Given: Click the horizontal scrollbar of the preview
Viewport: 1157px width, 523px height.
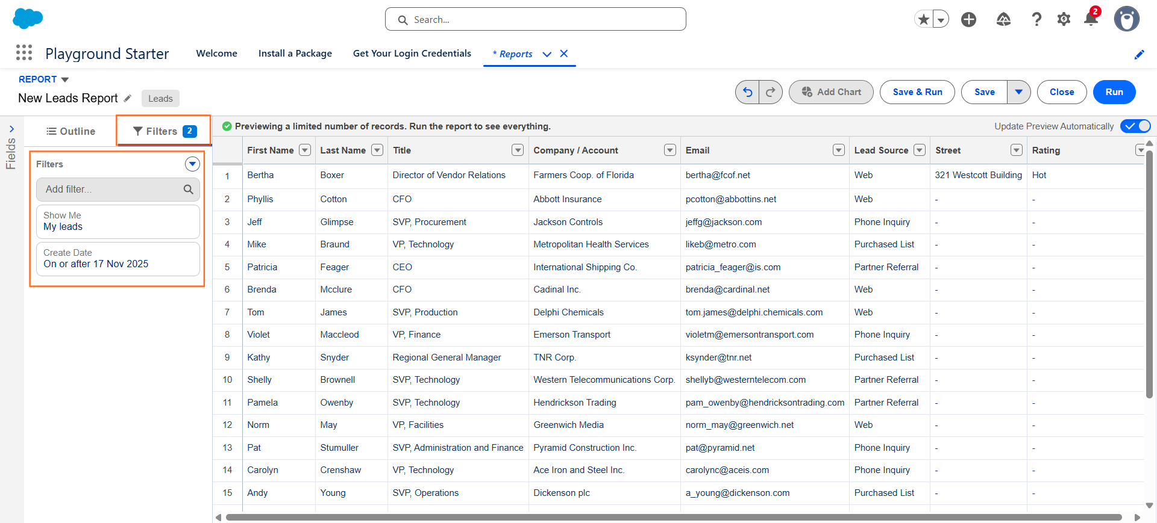Looking at the screenshot, I should pos(673,517).
